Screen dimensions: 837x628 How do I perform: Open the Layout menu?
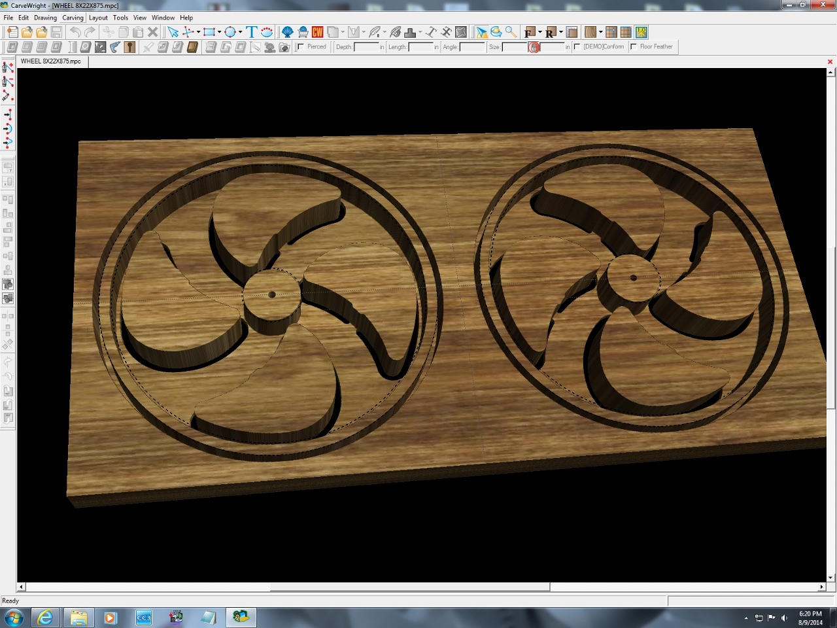98,18
